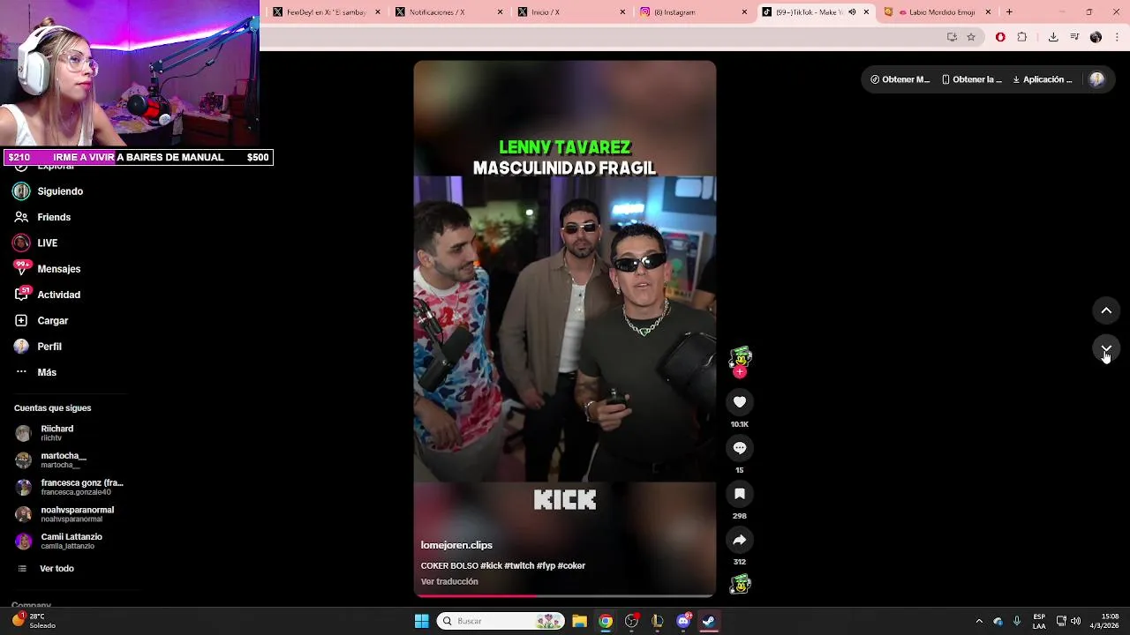1130x635 pixels.
Task: Click lomejoren.clips username on video
Action: point(456,545)
